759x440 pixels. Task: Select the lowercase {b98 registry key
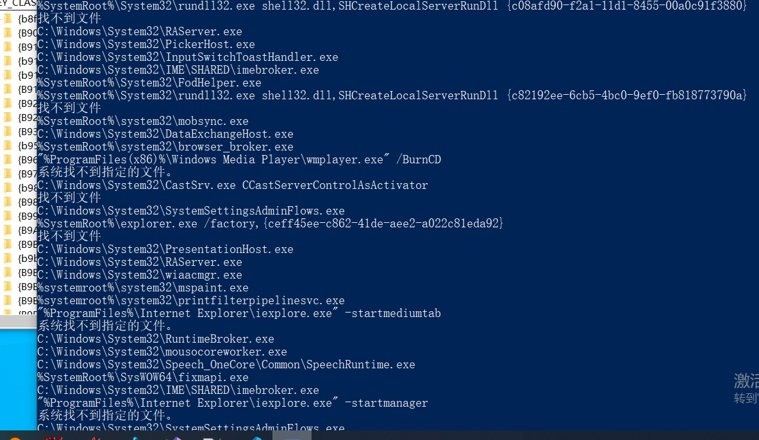pos(28,188)
